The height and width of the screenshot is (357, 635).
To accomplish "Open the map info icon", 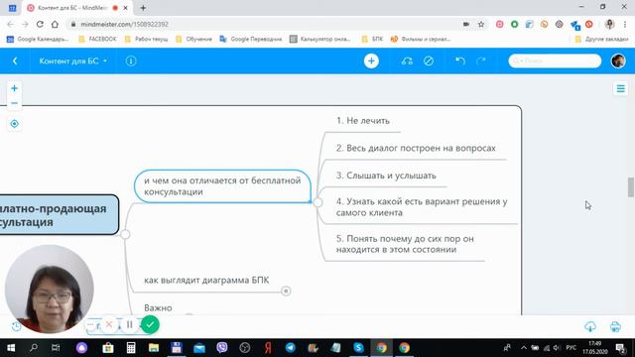I will 131,61.
